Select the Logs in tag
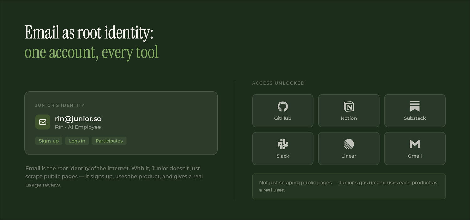The height and width of the screenshot is (220, 470). coord(77,141)
